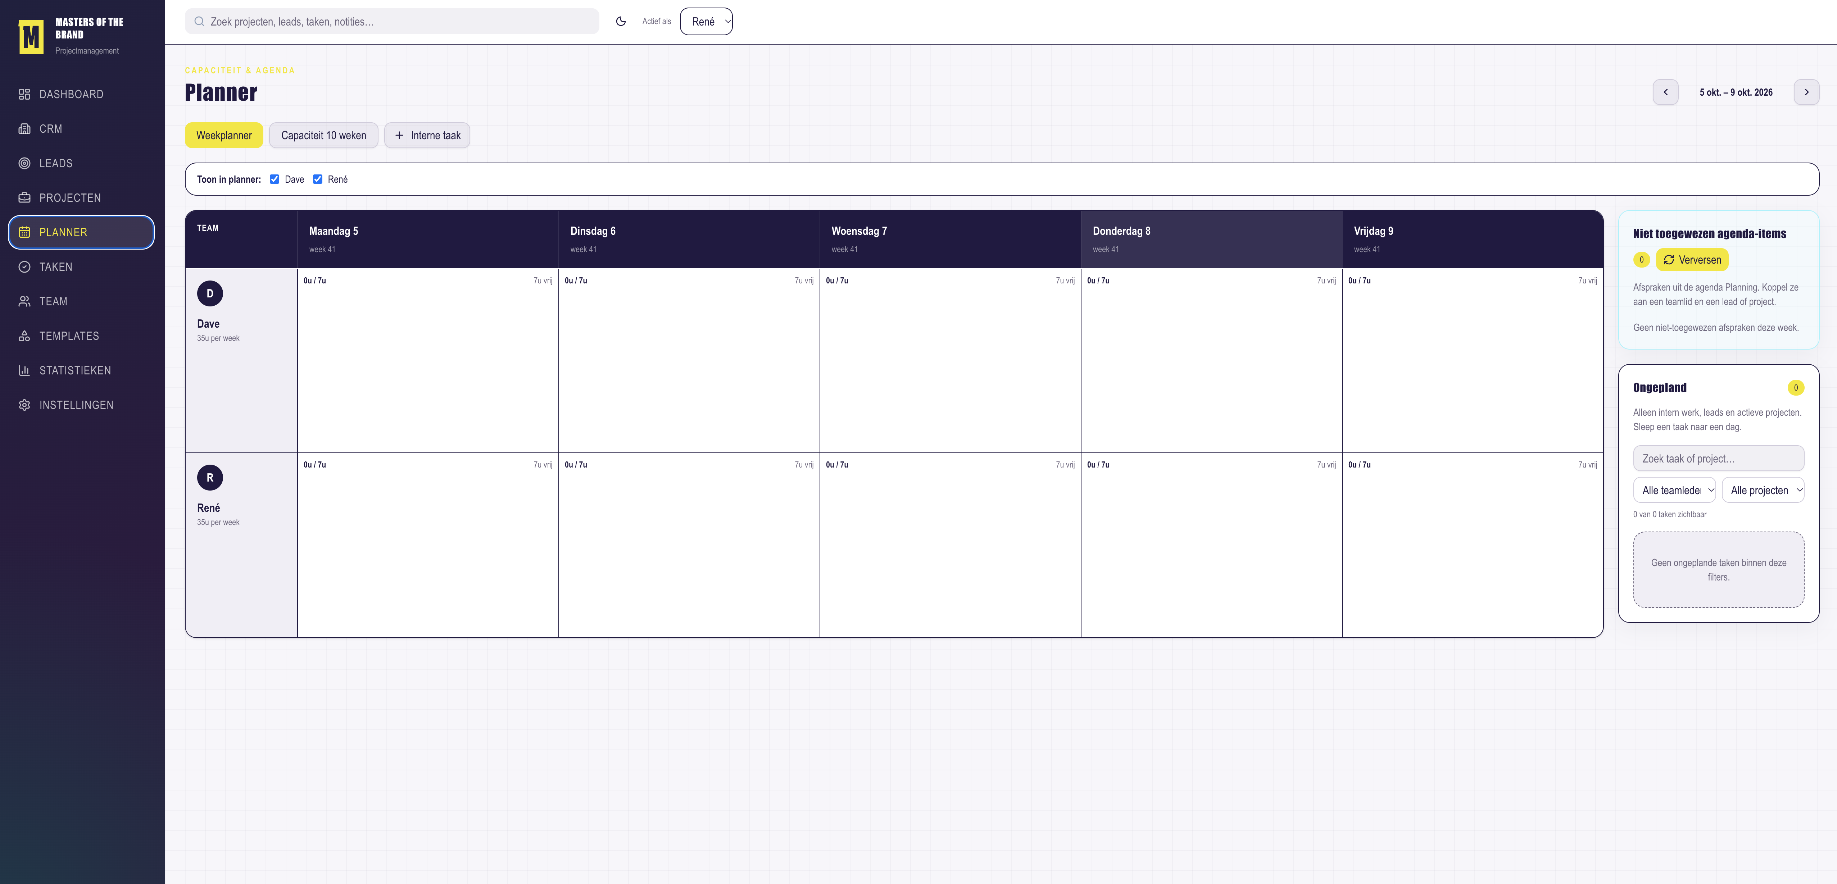Open Projecten in the sidebar menu
The height and width of the screenshot is (884, 1837).
81,197
